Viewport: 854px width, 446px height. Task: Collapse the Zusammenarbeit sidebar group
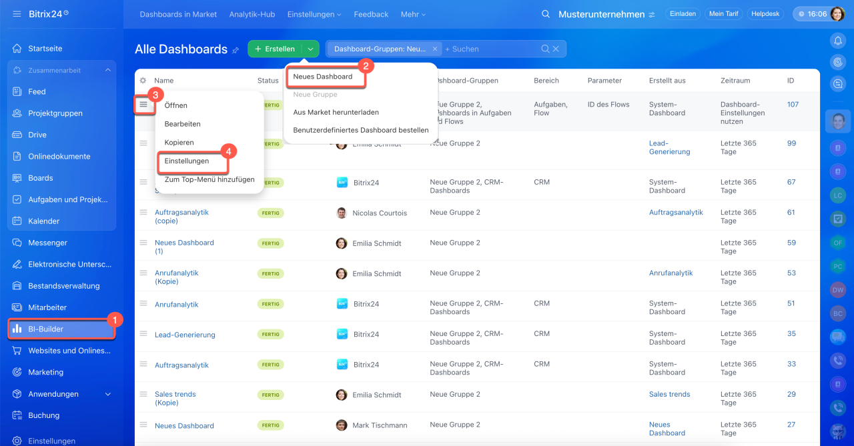108,70
